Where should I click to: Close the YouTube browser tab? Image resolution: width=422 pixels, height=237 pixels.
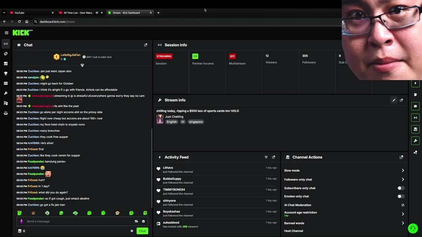(x=52, y=13)
